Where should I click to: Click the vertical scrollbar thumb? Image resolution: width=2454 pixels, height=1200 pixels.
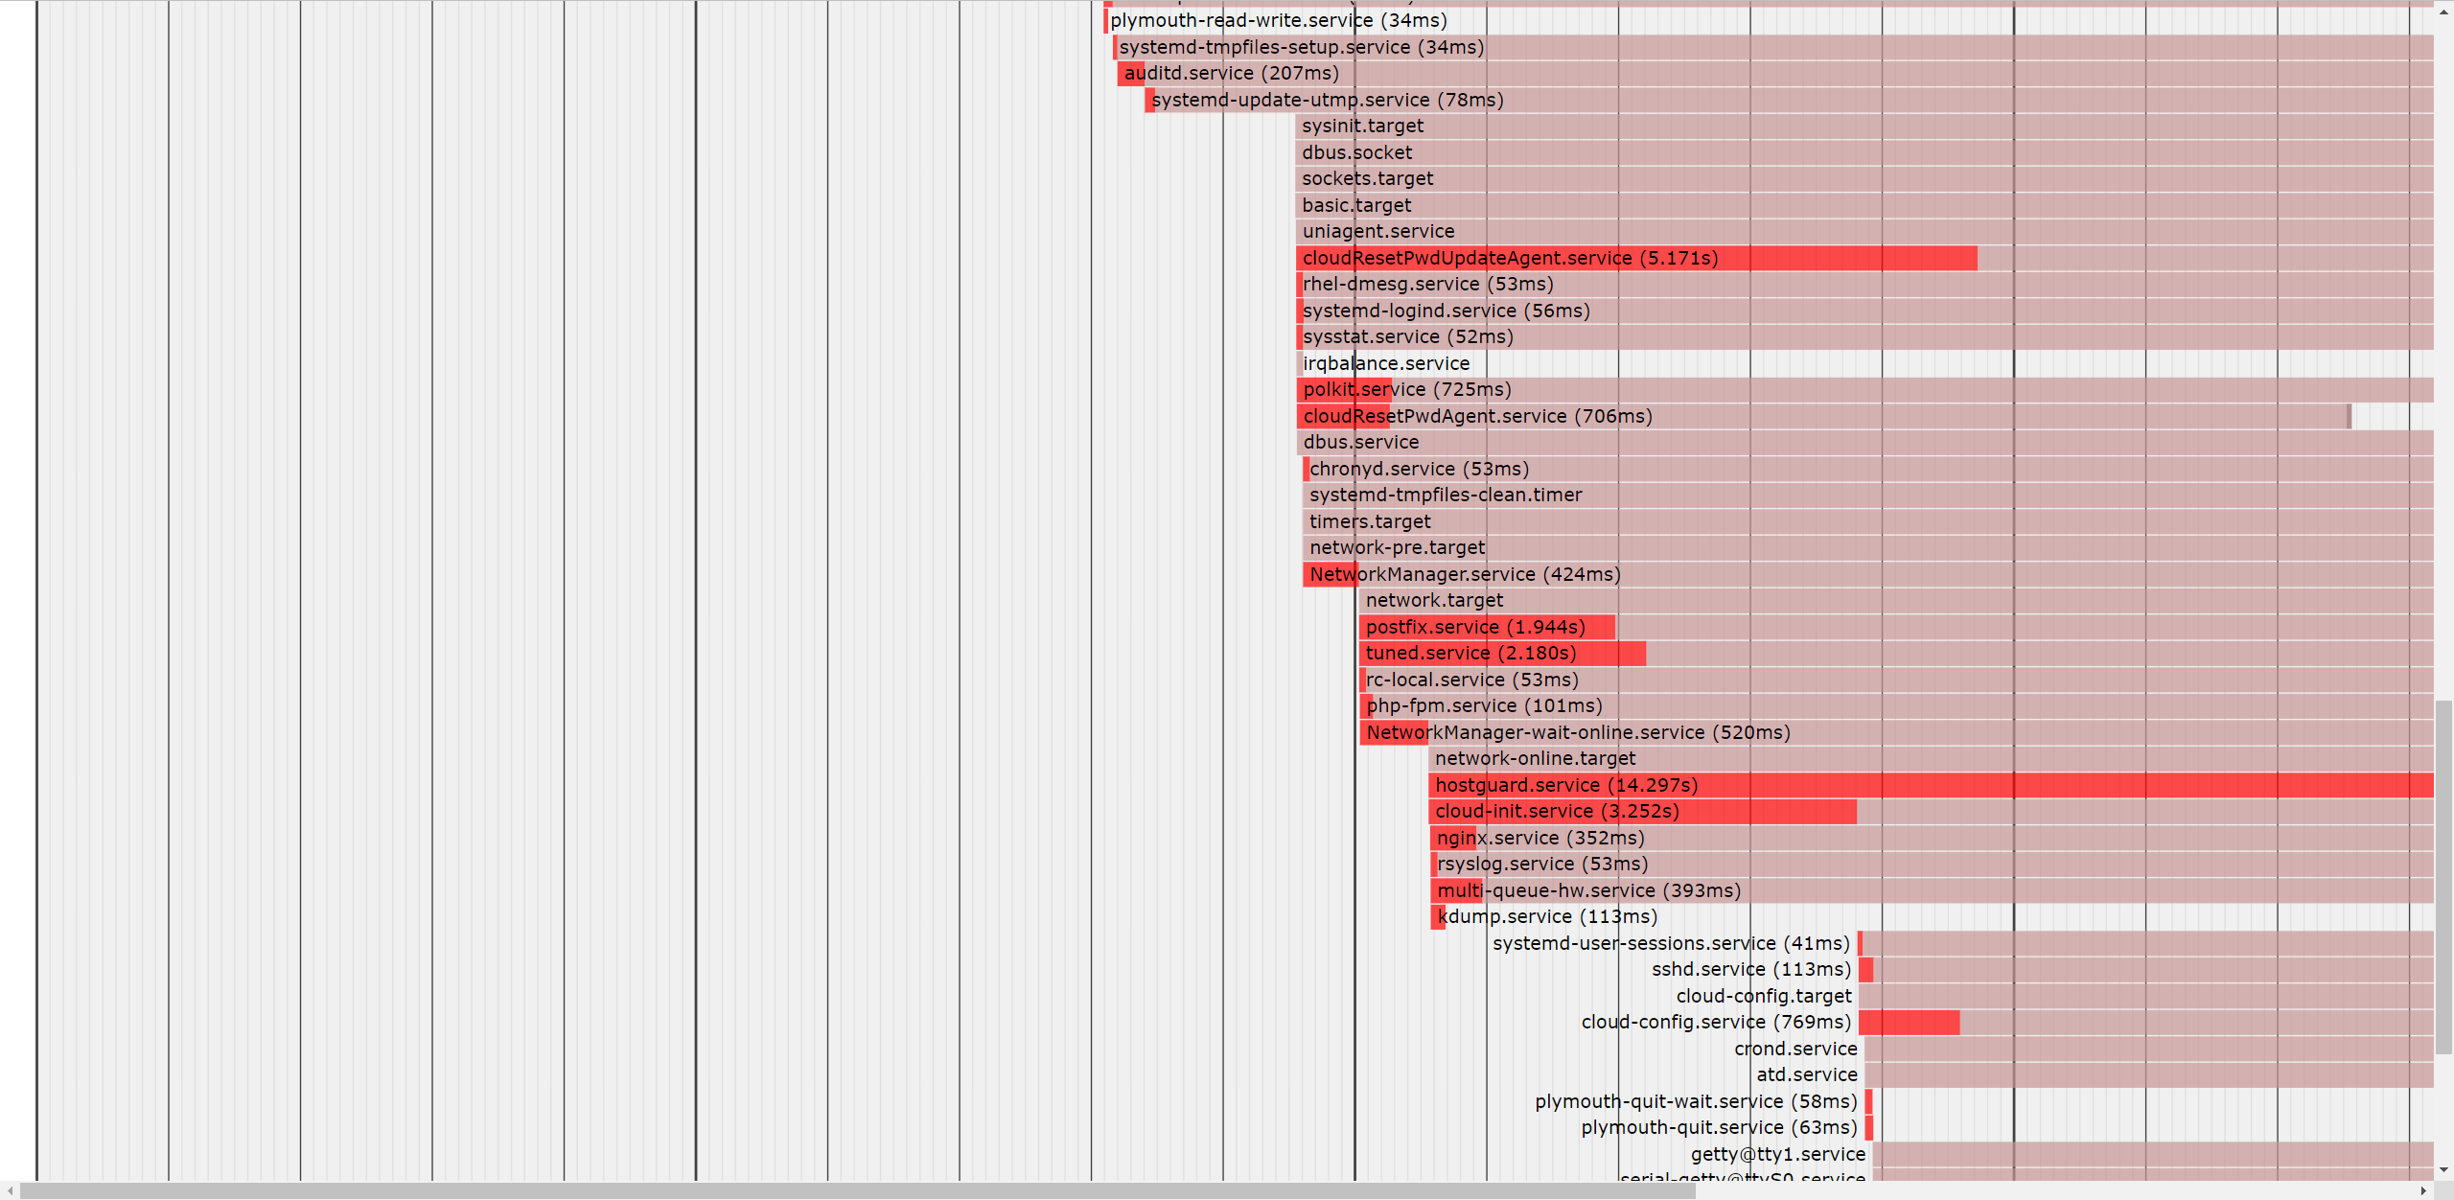click(x=2443, y=877)
